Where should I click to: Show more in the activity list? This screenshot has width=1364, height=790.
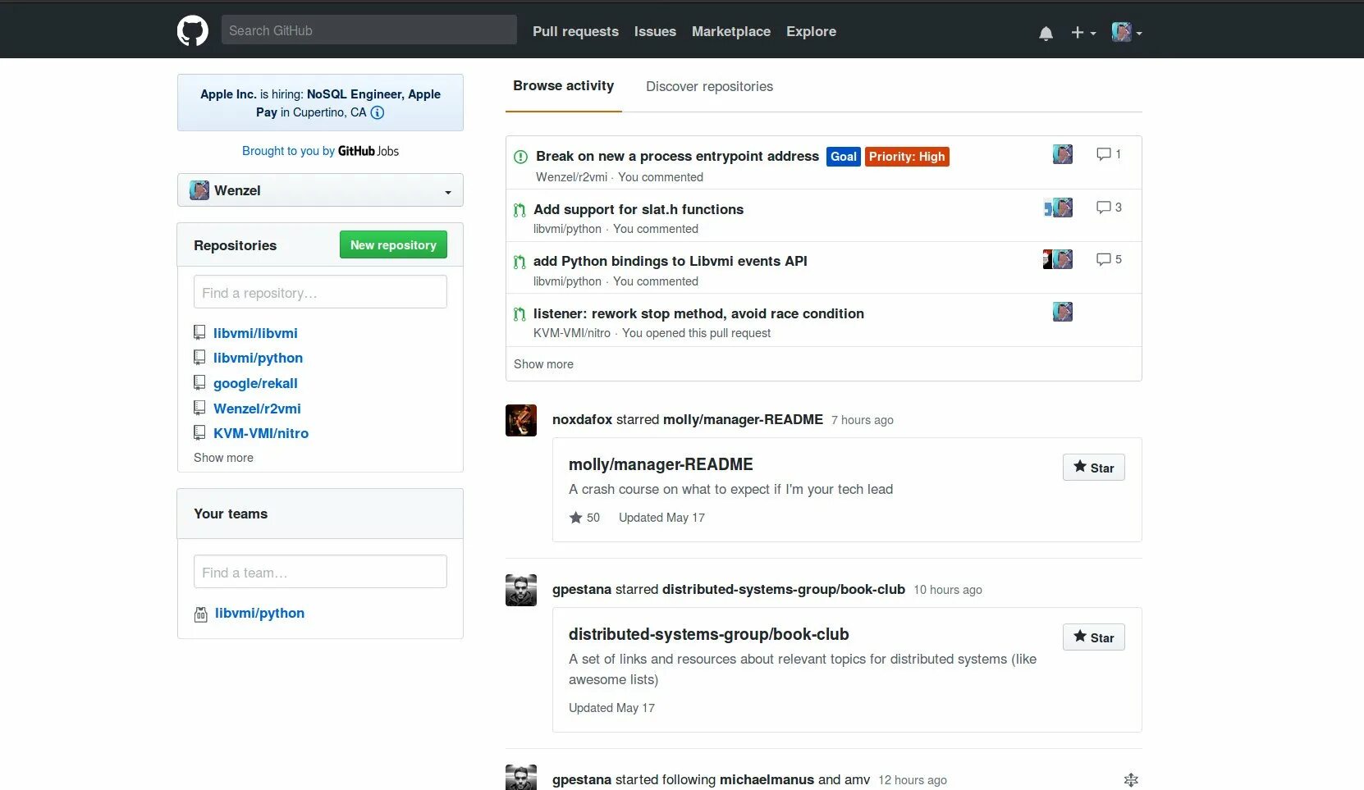coord(543,364)
